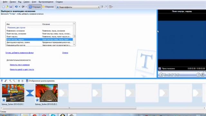Click effect star on first clip
The width and height of the screenshot is (206, 116).
[4, 100]
